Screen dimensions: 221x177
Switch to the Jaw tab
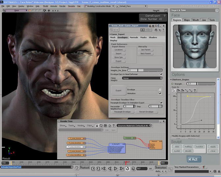(x=204, y=20)
